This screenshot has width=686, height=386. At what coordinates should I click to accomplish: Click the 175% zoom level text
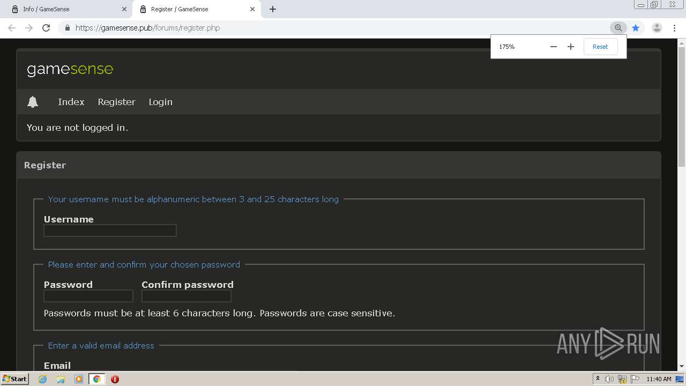[x=507, y=47]
